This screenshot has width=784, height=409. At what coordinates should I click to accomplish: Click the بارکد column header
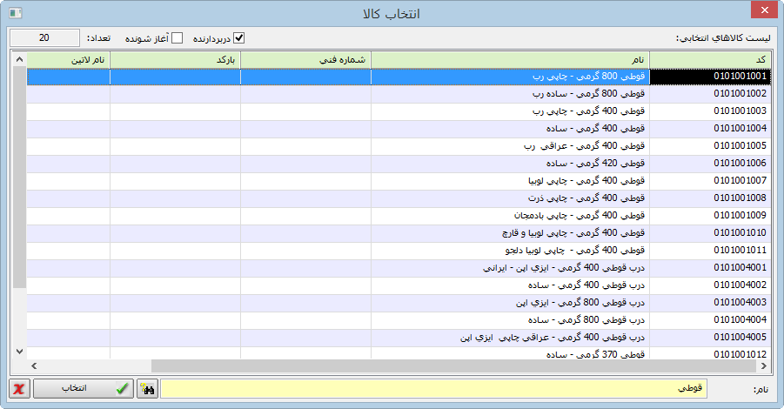(x=175, y=59)
